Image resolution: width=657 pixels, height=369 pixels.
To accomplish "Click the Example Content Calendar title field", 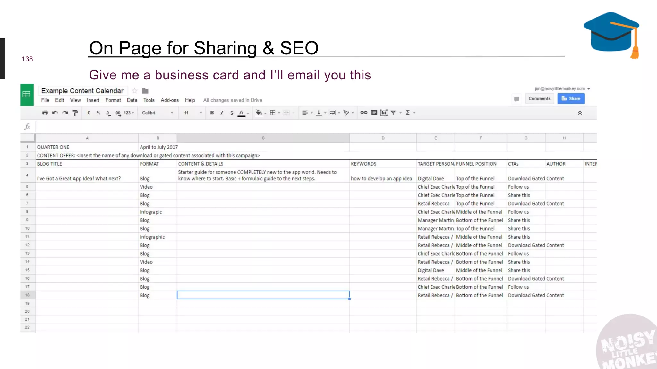I will [x=82, y=91].
